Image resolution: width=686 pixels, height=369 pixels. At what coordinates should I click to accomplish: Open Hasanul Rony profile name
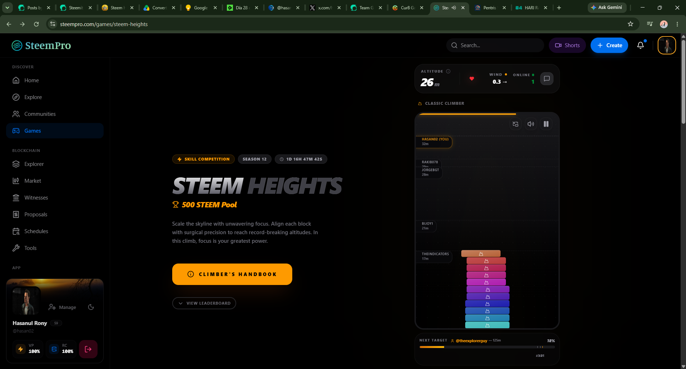click(30, 323)
